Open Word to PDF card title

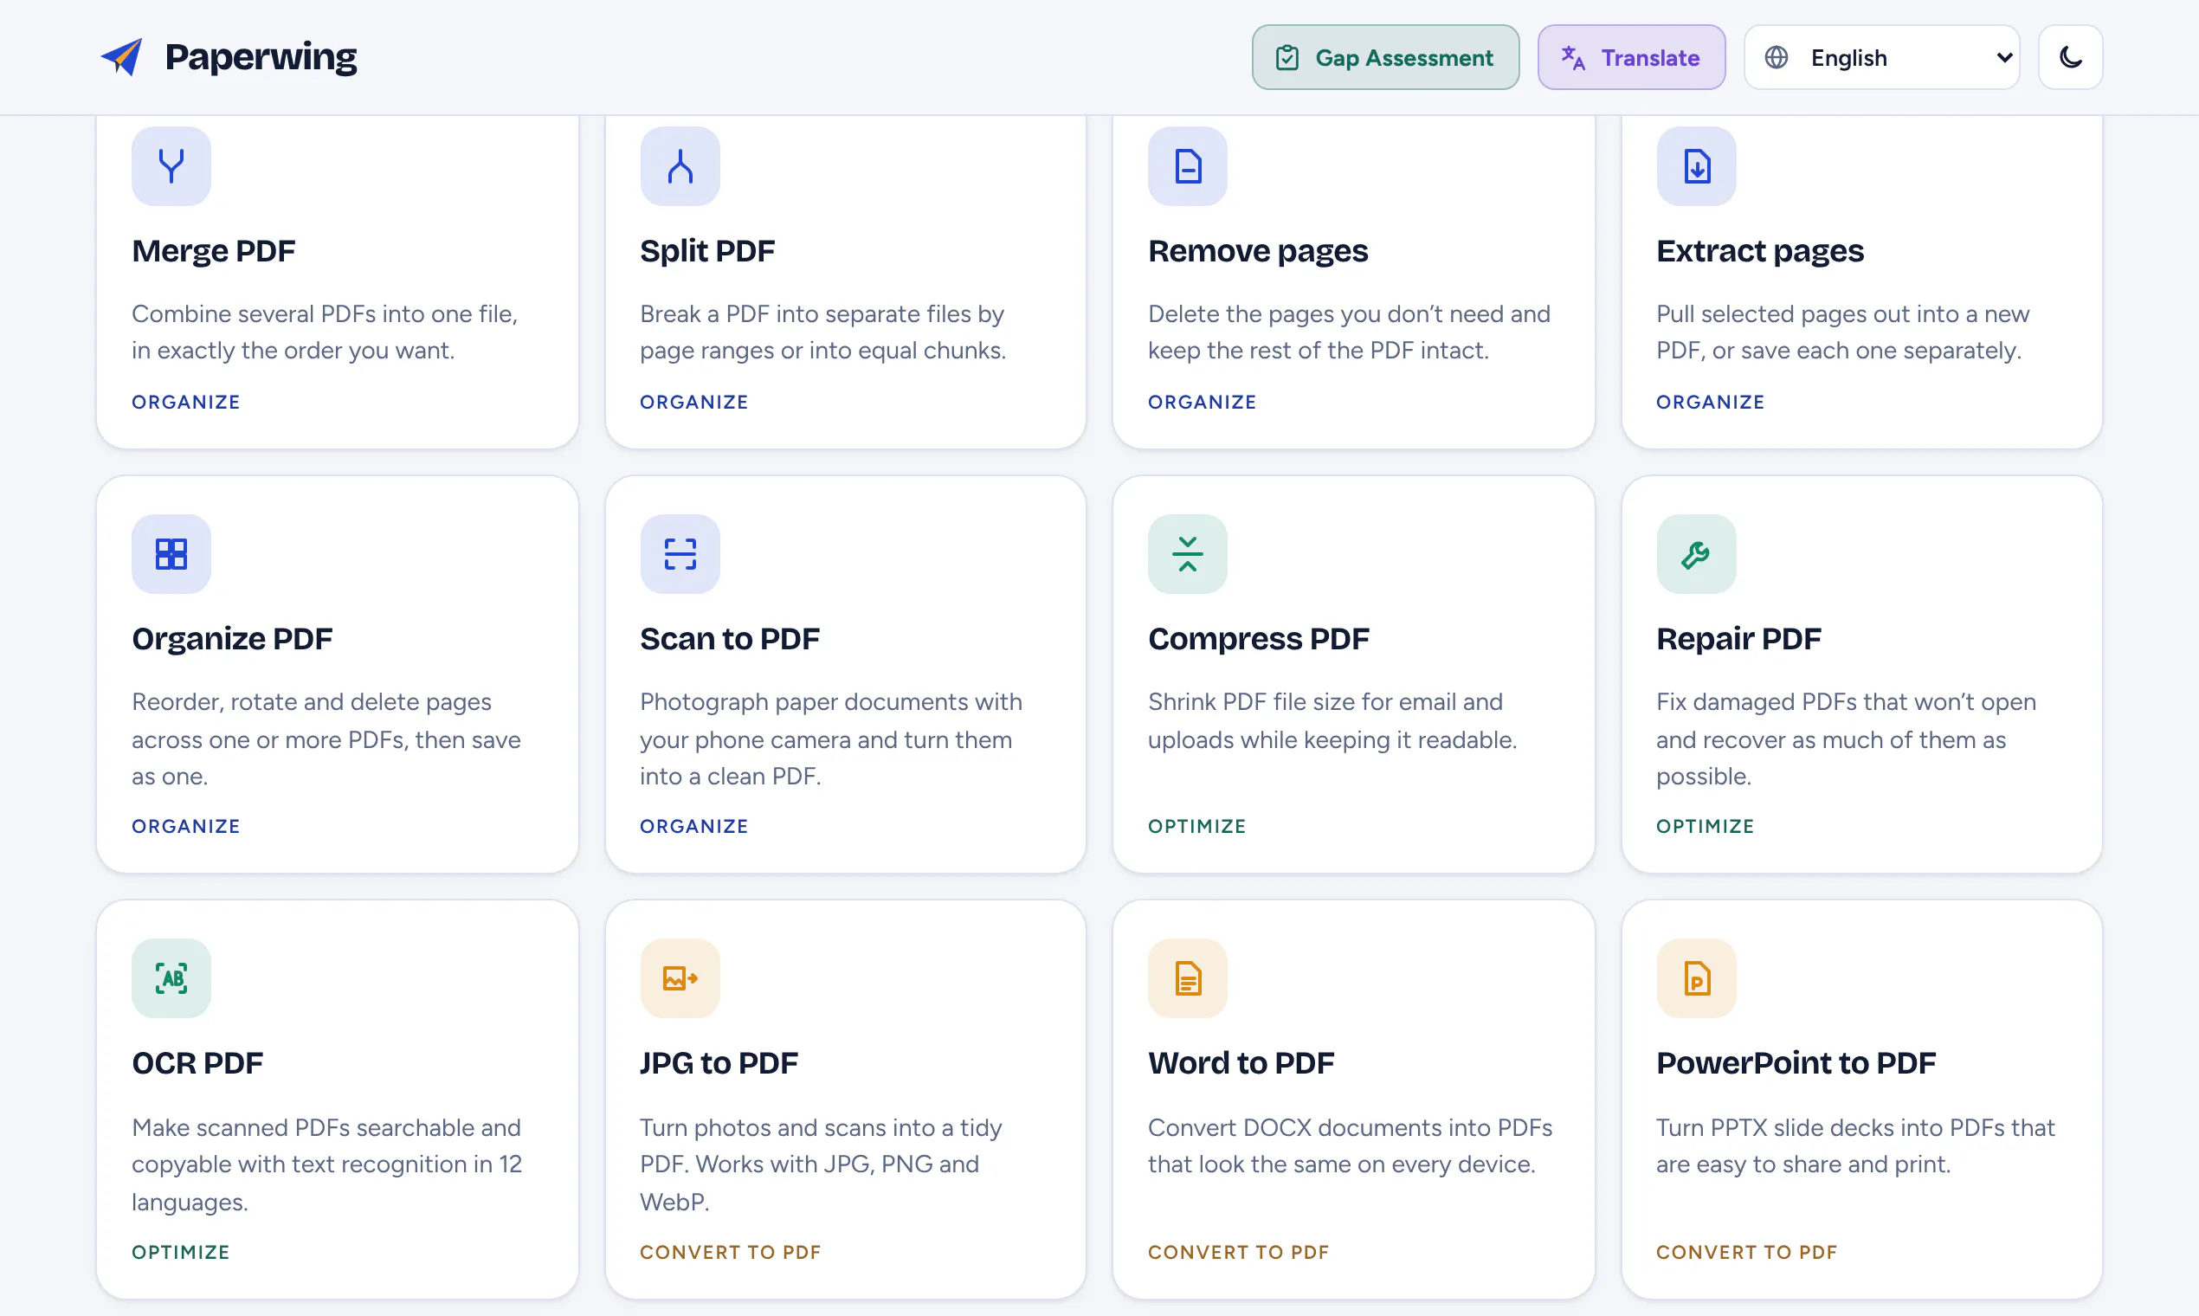point(1241,1062)
